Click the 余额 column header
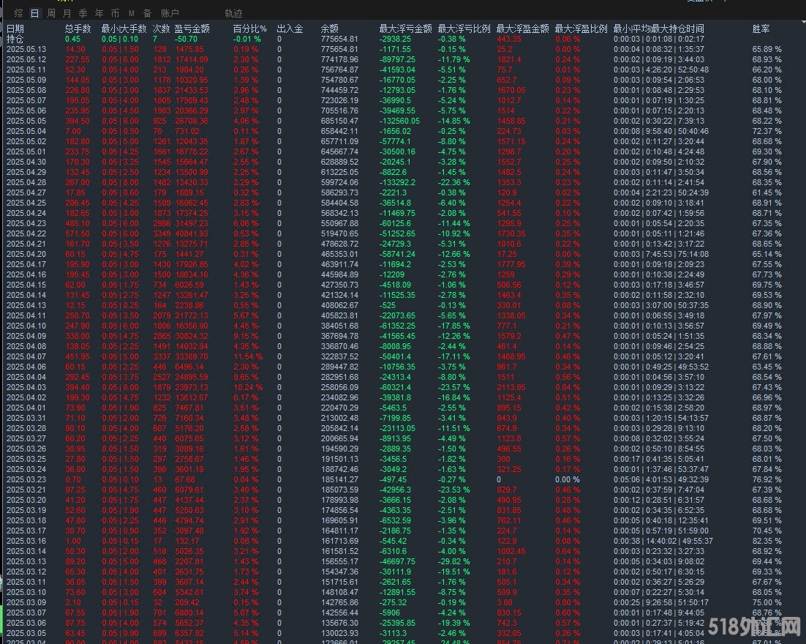Screen dimensions: 806x644 [330, 29]
